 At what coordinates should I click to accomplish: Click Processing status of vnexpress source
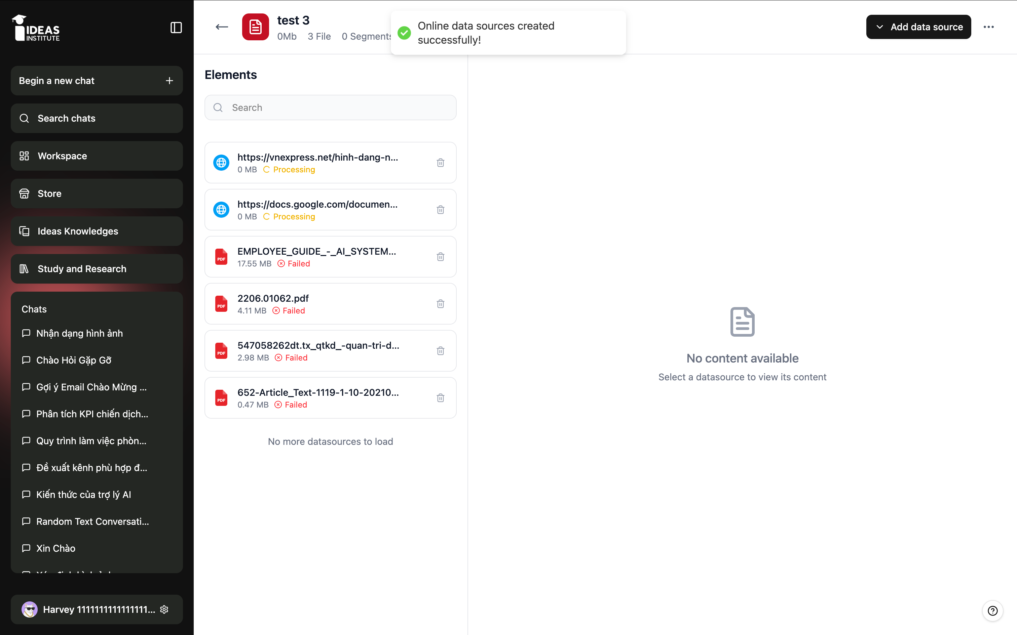click(289, 170)
